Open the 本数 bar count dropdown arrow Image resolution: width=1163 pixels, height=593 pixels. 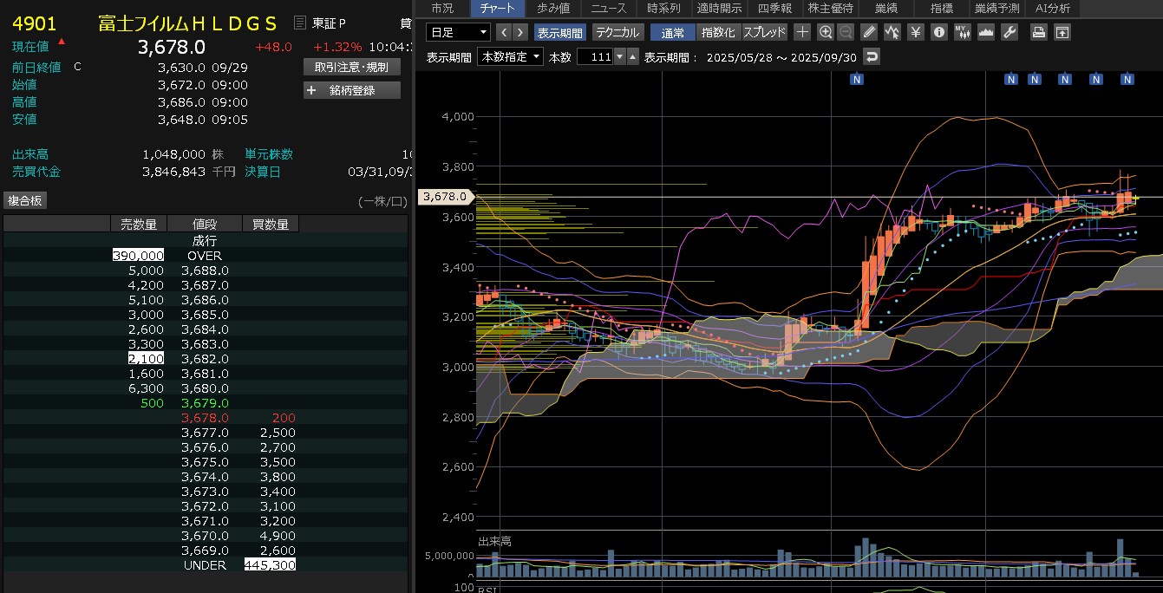click(x=619, y=57)
